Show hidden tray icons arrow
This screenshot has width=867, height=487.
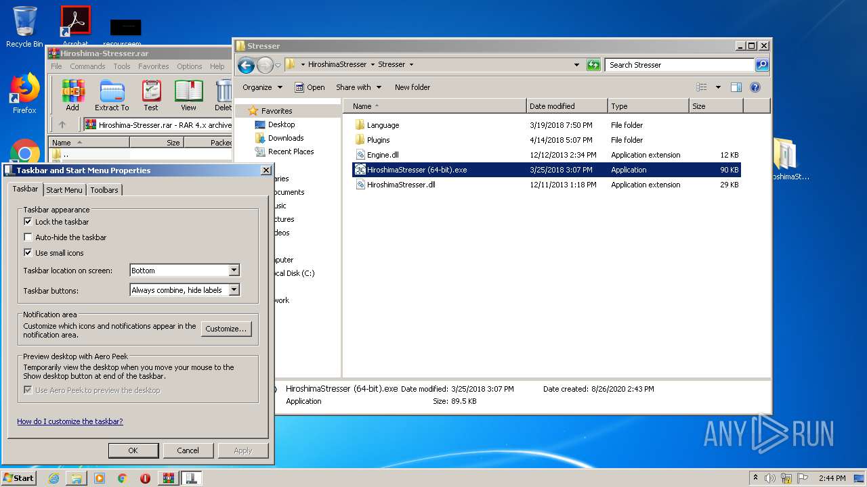pos(755,478)
